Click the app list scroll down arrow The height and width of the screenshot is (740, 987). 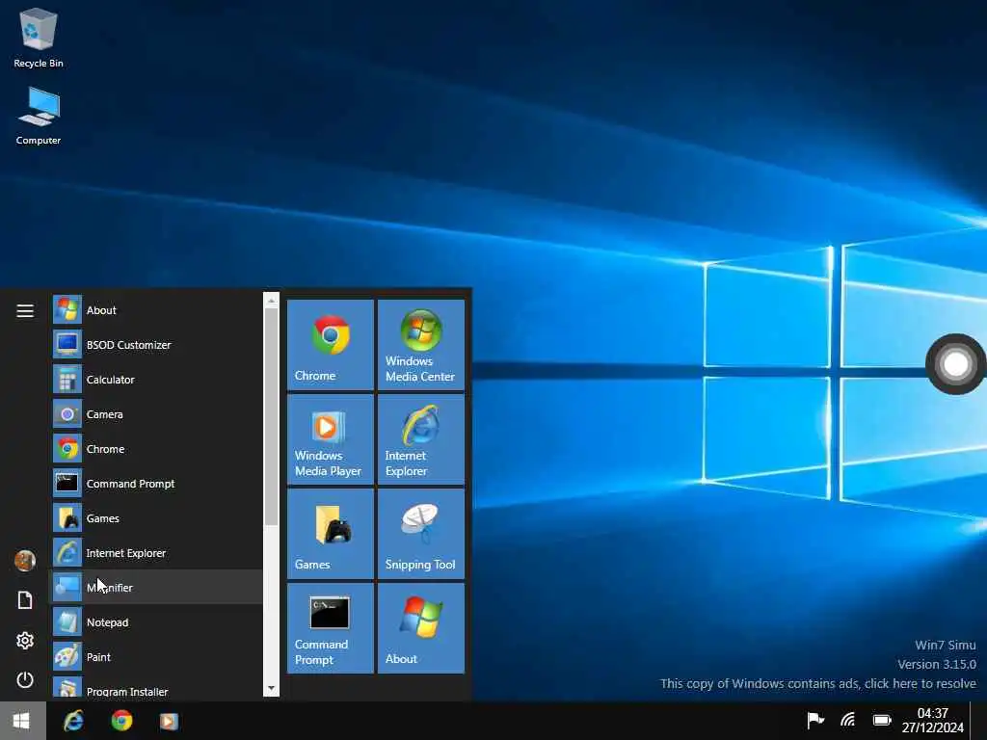pos(271,689)
